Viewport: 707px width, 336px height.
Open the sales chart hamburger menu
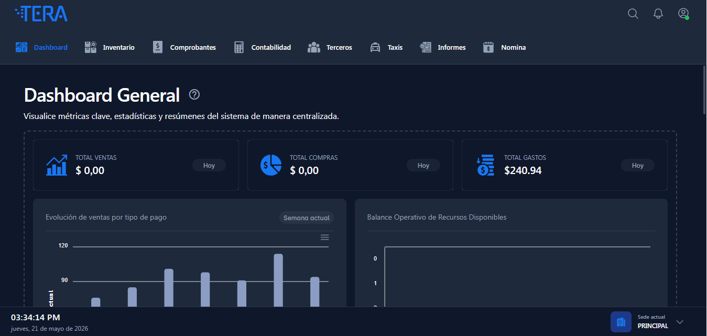[325, 237]
